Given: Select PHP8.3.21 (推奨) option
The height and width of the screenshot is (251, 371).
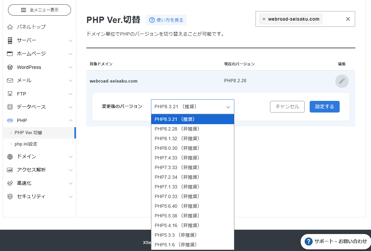Looking at the screenshot, I should [x=193, y=119].
